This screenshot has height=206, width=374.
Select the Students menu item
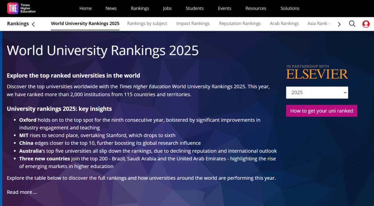pos(195,8)
